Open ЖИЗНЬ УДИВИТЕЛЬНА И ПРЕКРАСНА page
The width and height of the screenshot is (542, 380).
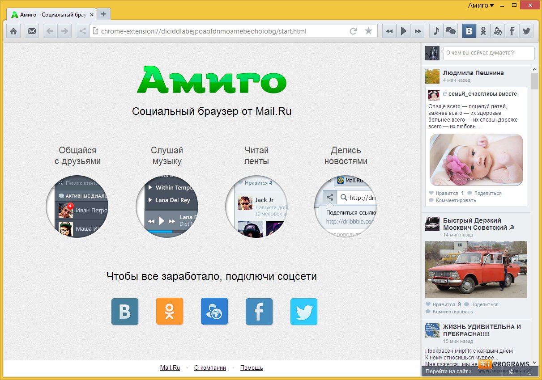[482, 330]
